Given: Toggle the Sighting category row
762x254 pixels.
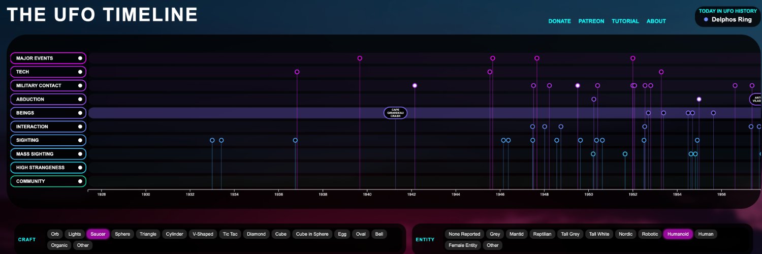Looking at the screenshot, I should 48,140.
